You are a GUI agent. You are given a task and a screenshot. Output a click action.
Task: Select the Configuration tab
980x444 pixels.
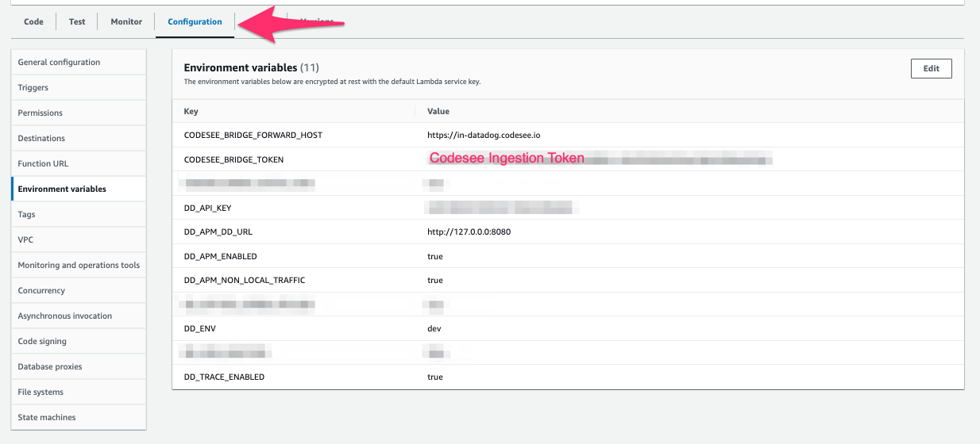(x=195, y=21)
